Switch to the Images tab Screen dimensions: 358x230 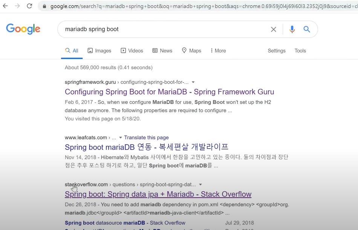[99, 51]
